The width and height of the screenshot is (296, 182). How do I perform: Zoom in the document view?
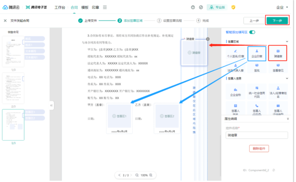pyautogui.click(x=151, y=175)
